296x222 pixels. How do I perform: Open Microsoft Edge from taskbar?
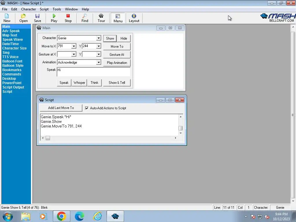pyautogui.click(x=79, y=216)
